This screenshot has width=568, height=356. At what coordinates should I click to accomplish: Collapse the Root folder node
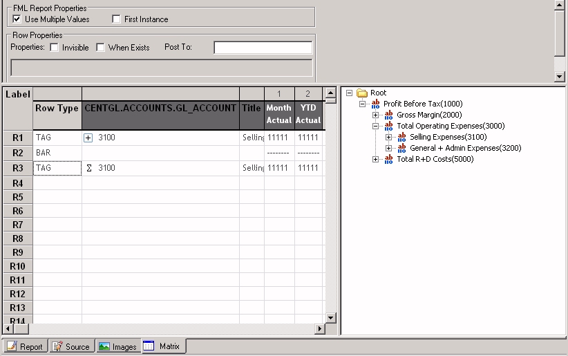pos(349,93)
